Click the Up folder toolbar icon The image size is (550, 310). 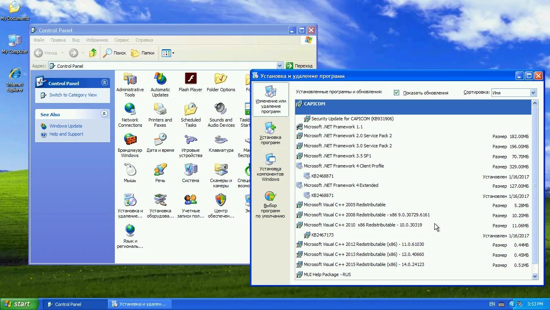tap(93, 52)
